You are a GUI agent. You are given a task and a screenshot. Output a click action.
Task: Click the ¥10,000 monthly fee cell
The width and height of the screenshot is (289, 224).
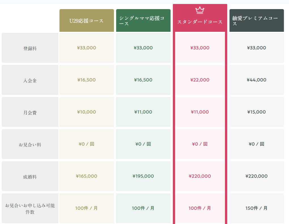click(86, 112)
